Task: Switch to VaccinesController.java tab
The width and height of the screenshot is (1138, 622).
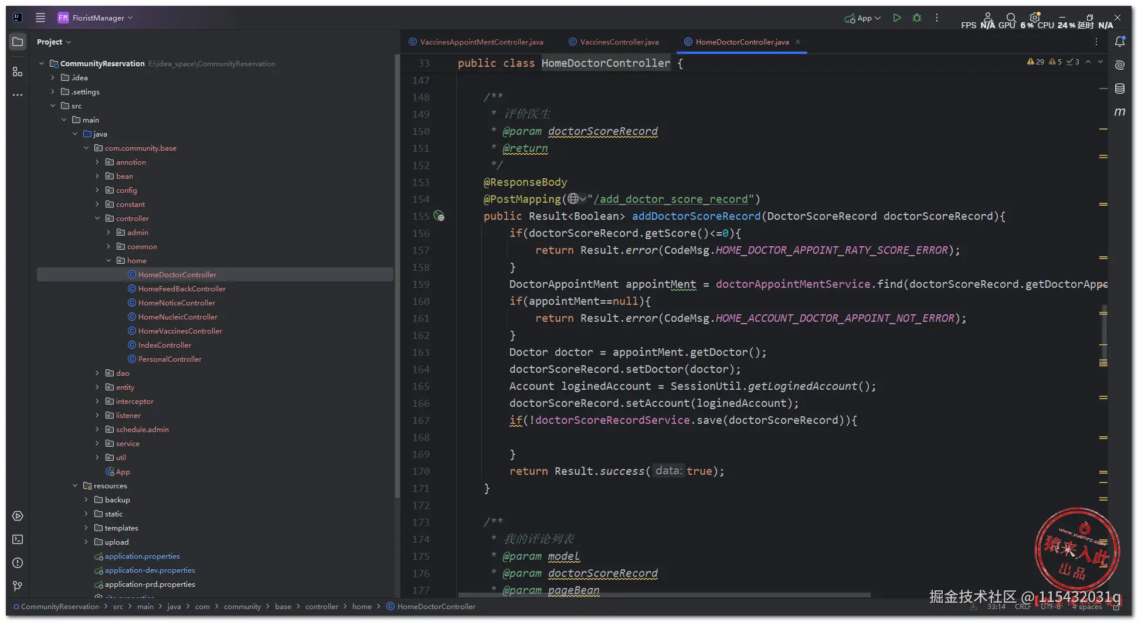Action: coord(614,42)
